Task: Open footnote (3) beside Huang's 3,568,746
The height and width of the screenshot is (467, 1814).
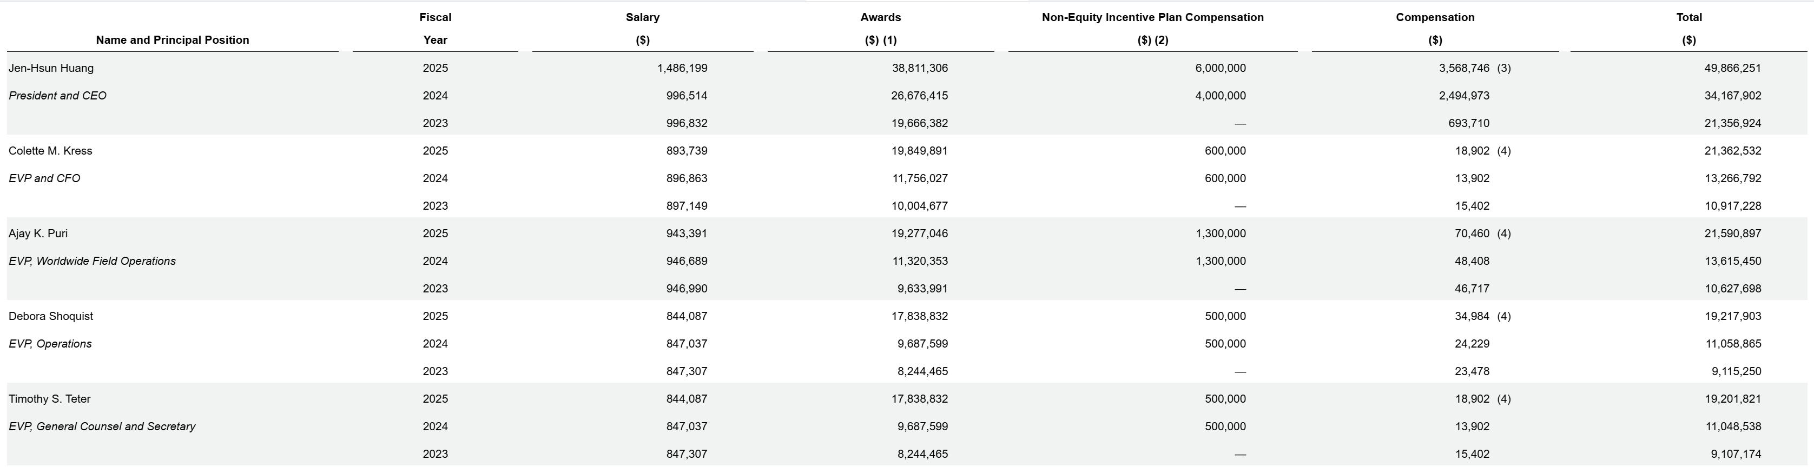Action: click(x=1503, y=68)
